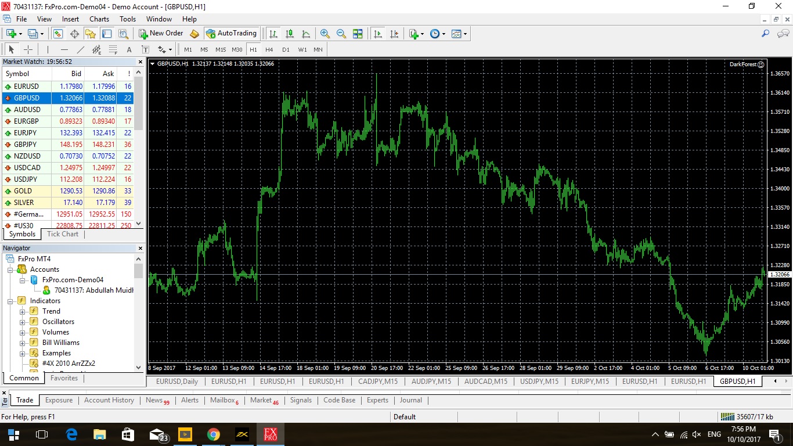Select the Equidistant Channel tool
This screenshot has width=793, height=446.
pos(96,49)
